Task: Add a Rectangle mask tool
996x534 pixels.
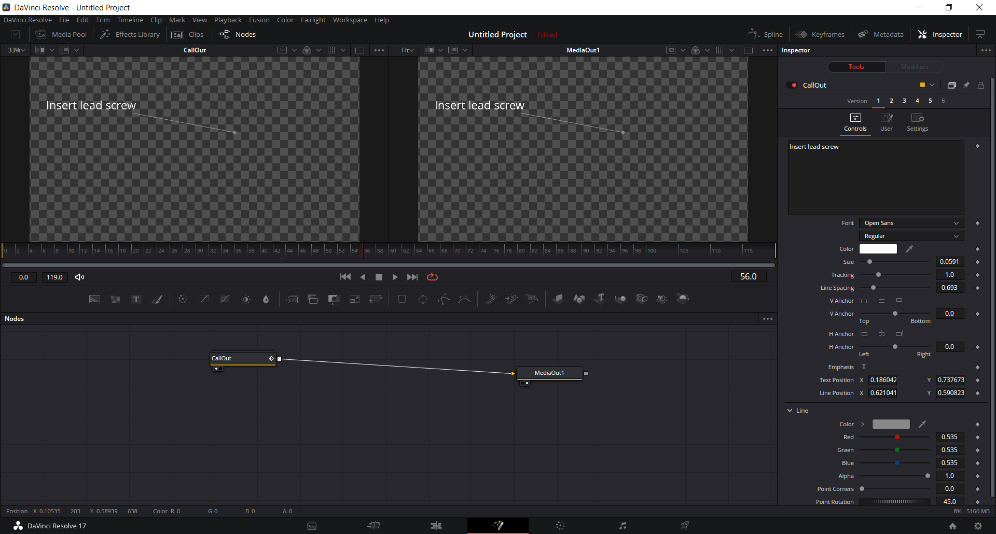Action: (402, 299)
